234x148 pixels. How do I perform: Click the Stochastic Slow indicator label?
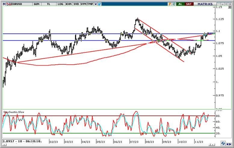point(13,112)
